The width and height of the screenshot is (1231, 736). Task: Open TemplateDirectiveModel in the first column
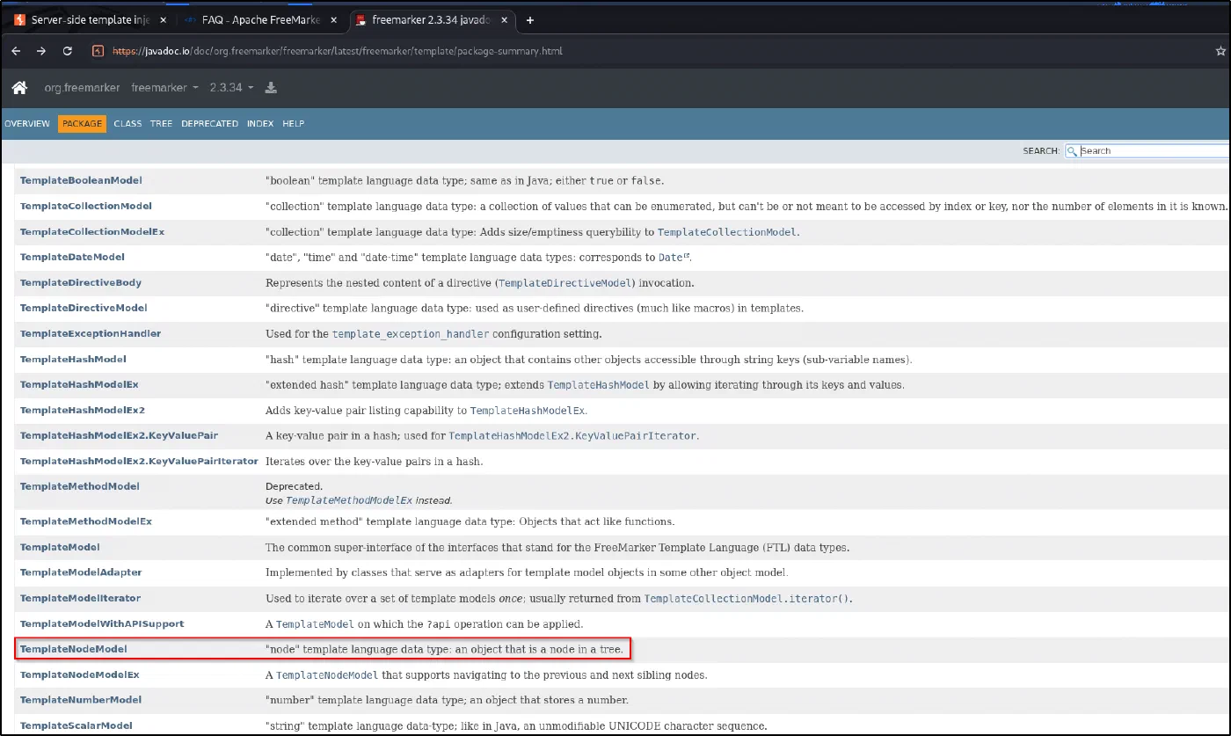[x=84, y=308]
